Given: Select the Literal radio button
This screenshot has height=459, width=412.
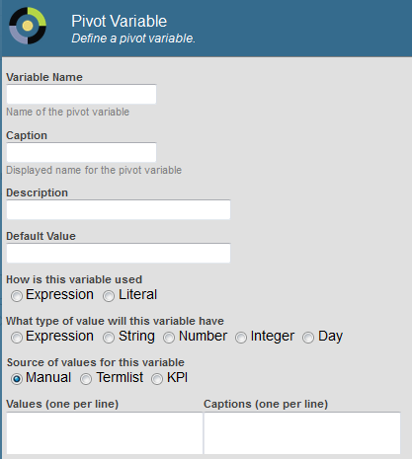Looking at the screenshot, I should click(109, 296).
